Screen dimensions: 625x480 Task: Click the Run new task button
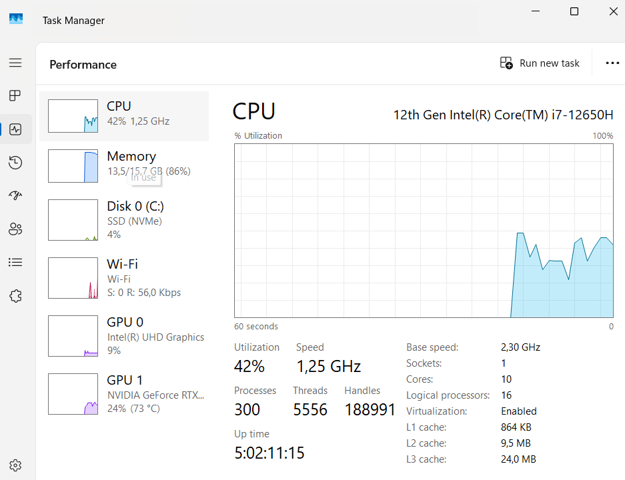[x=540, y=63]
